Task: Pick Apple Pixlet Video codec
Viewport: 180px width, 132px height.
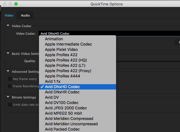Action: [77, 49]
